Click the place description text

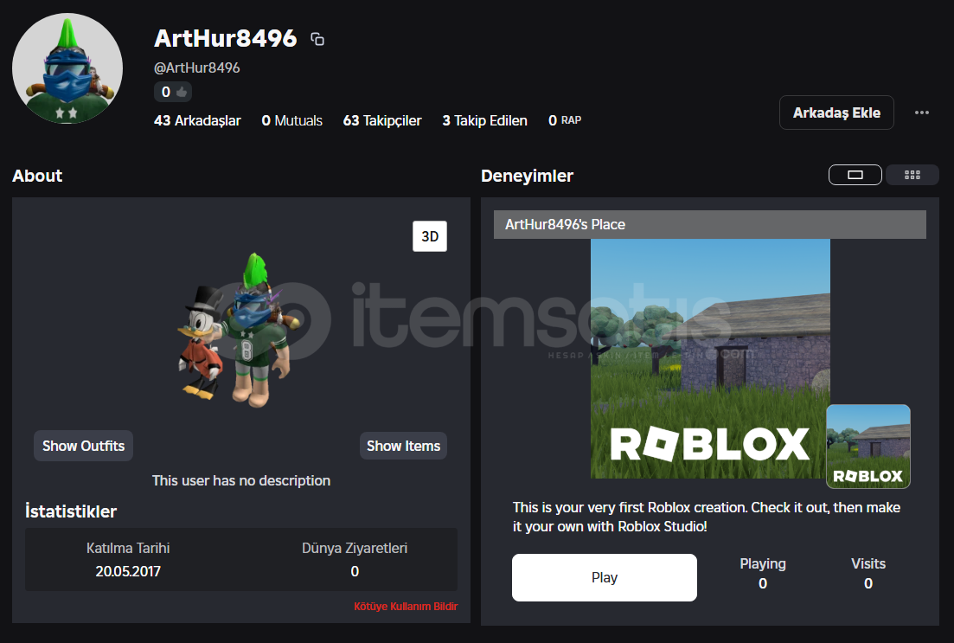tap(707, 517)
